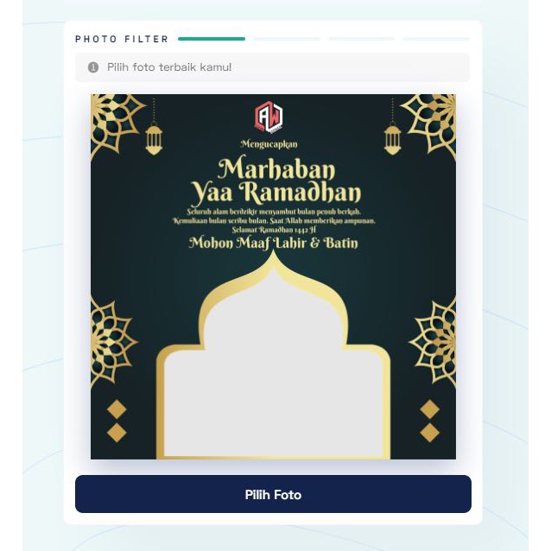
Task: Select the fourth progress step bar
Action: click(x=436, y=39)
